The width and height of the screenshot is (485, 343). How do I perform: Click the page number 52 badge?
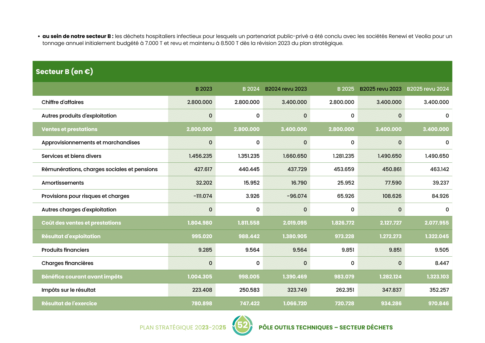click(x=242, y=325)
